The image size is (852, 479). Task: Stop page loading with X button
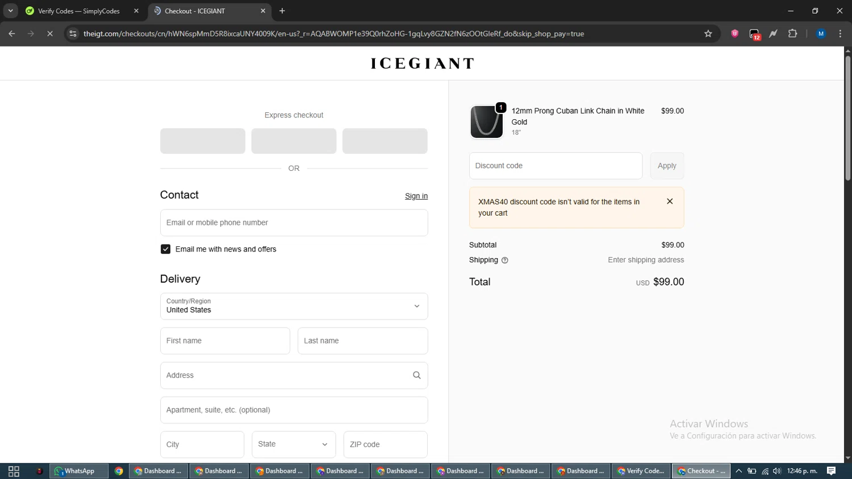pos(50,33)
